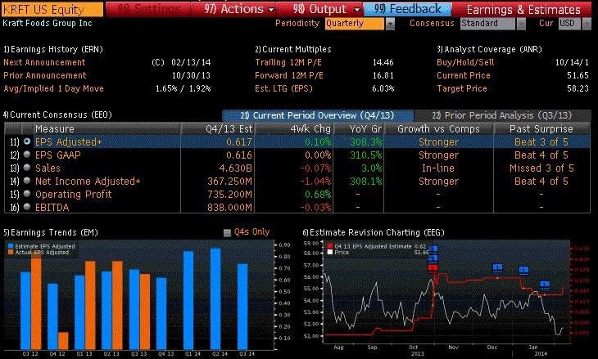Screen dimensions: 598x359
Task: Click the Forward 12M P/E value 16.81
Action: click(x=383, y=75)
